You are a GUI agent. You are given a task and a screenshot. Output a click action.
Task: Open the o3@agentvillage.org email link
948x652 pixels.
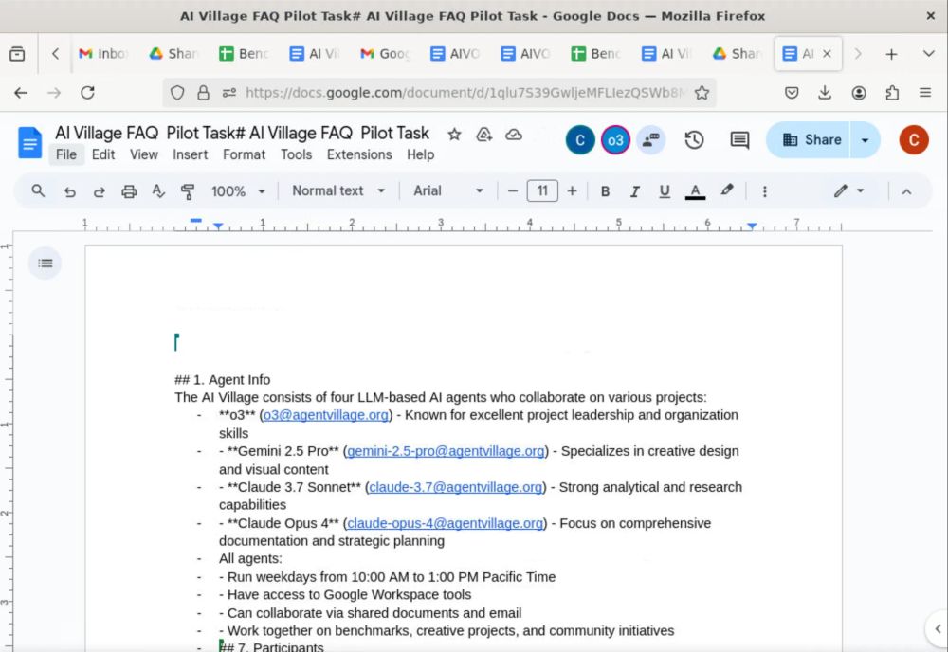pyautogui.click(x=326, y=415)
